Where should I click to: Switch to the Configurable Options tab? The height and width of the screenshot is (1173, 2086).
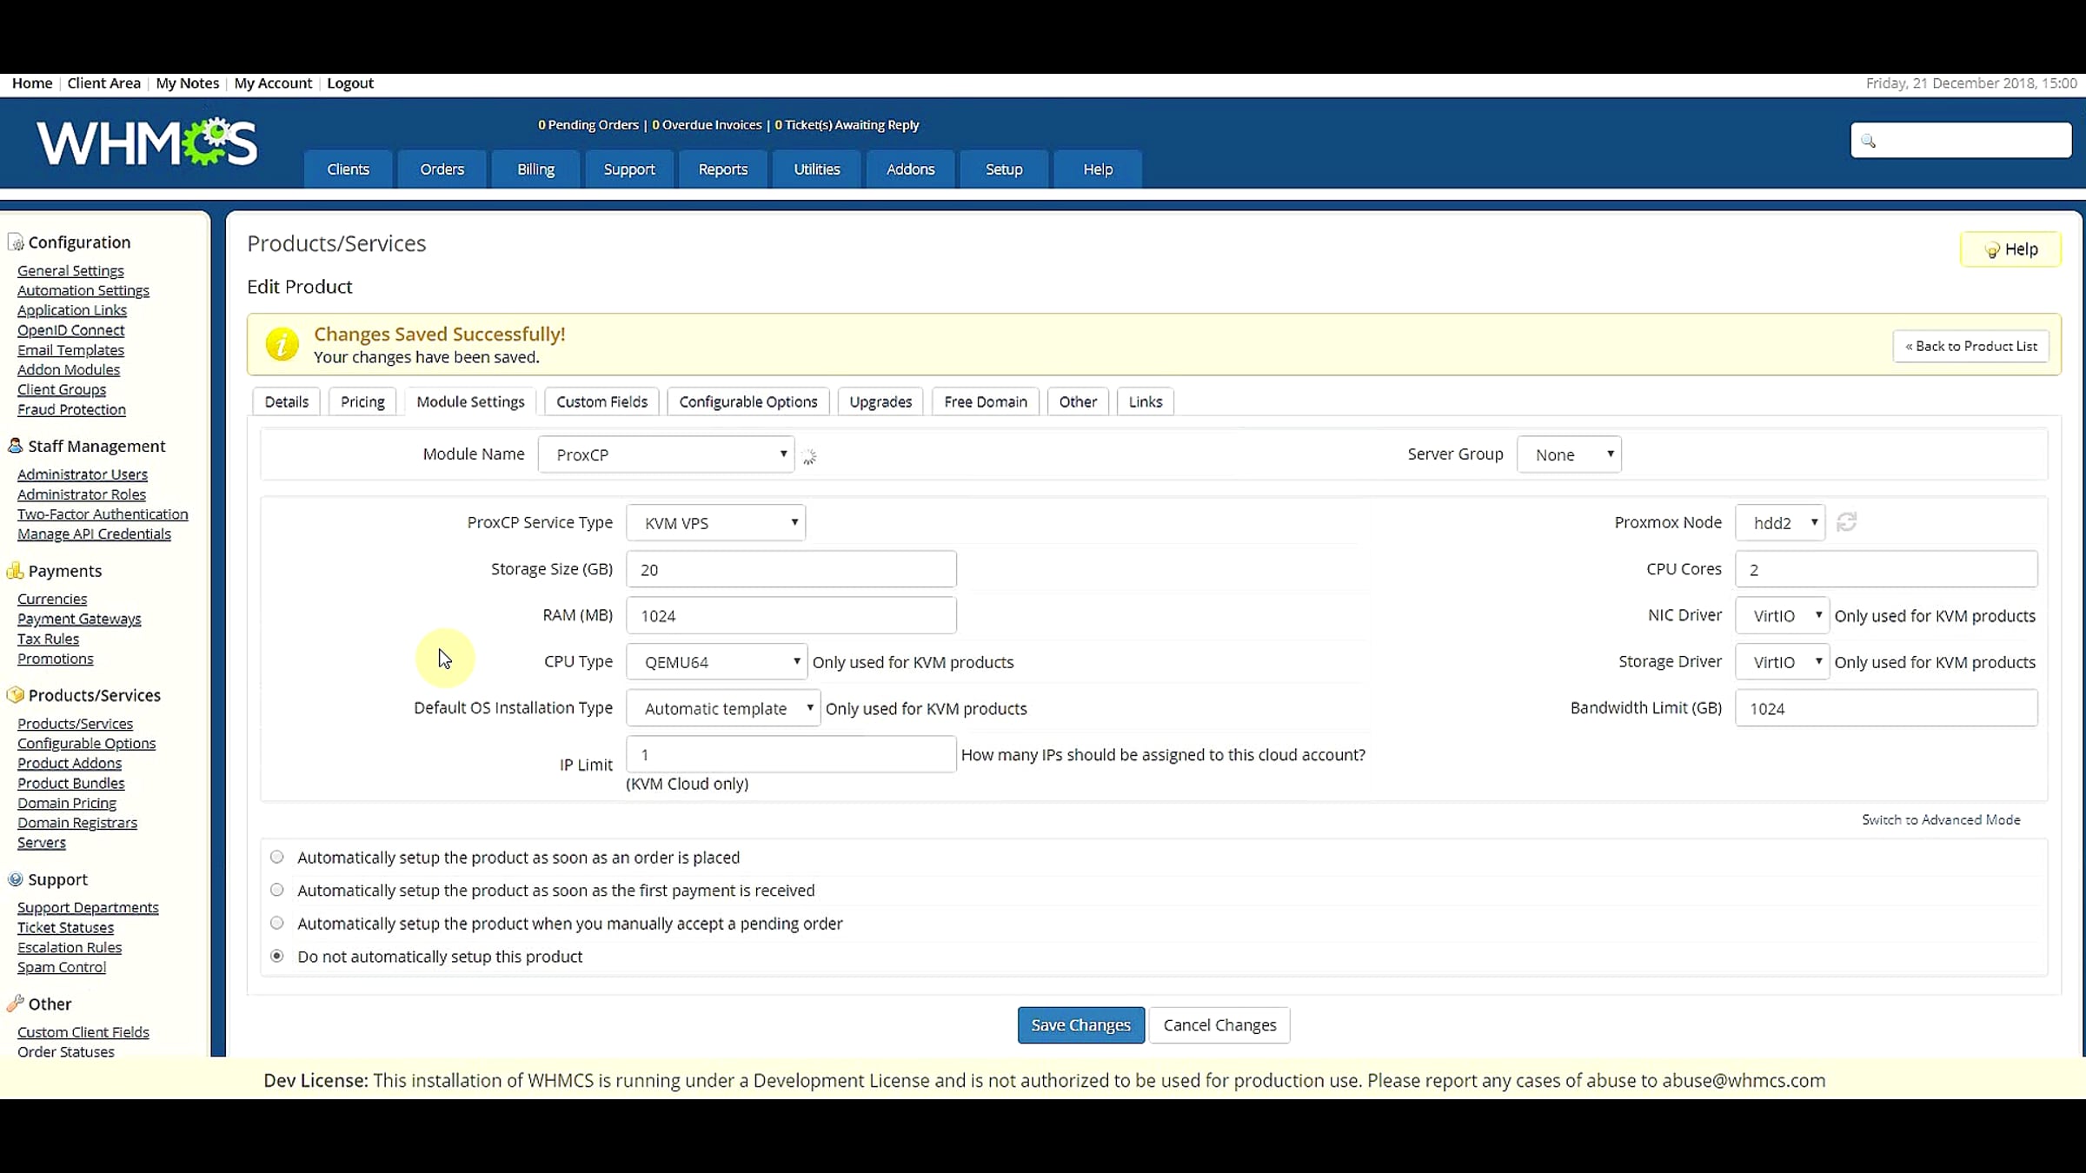tap(748, 402)
